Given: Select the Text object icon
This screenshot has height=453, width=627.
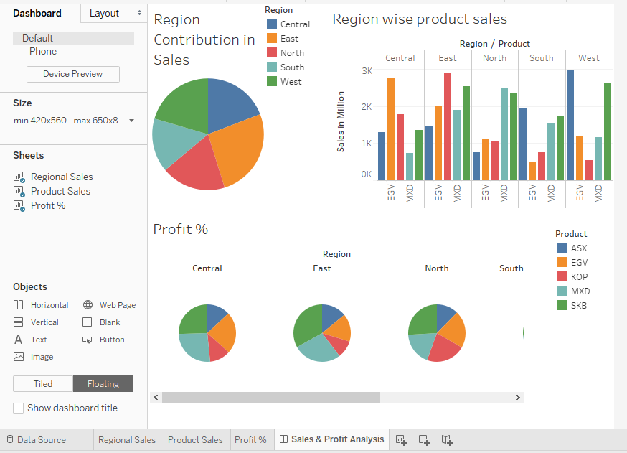Looking at the screenshot, I should point(19,340).
